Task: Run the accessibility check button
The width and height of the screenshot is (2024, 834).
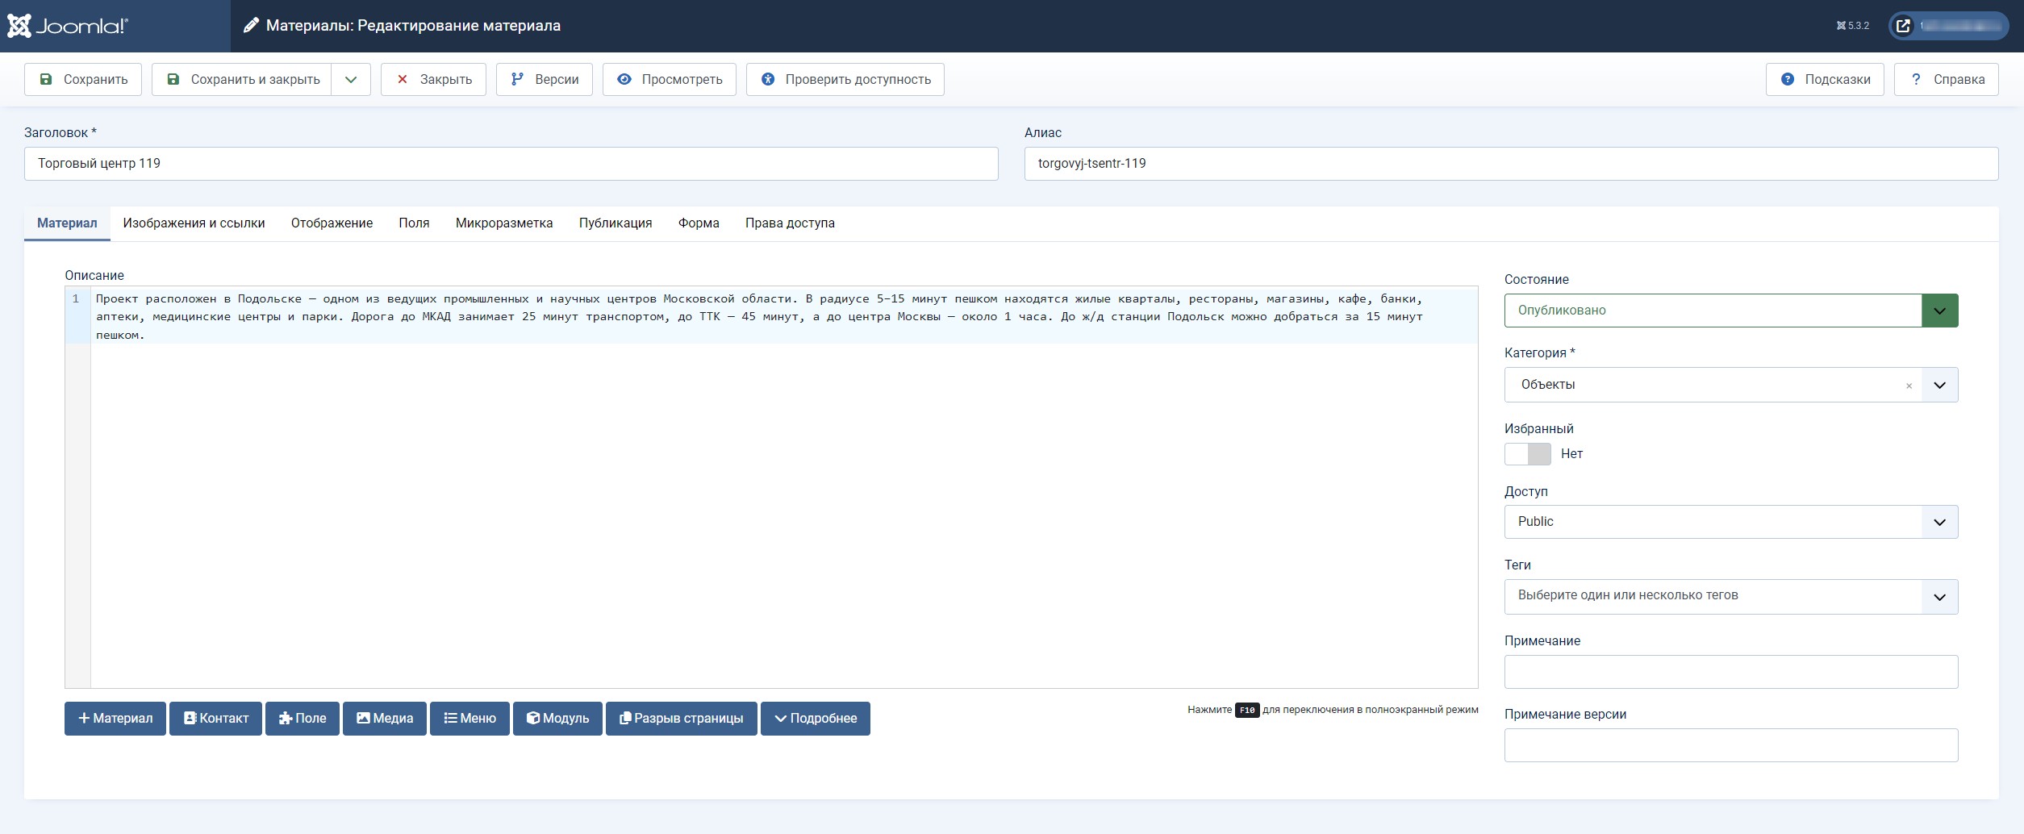Action: click(x=845, y=79)
